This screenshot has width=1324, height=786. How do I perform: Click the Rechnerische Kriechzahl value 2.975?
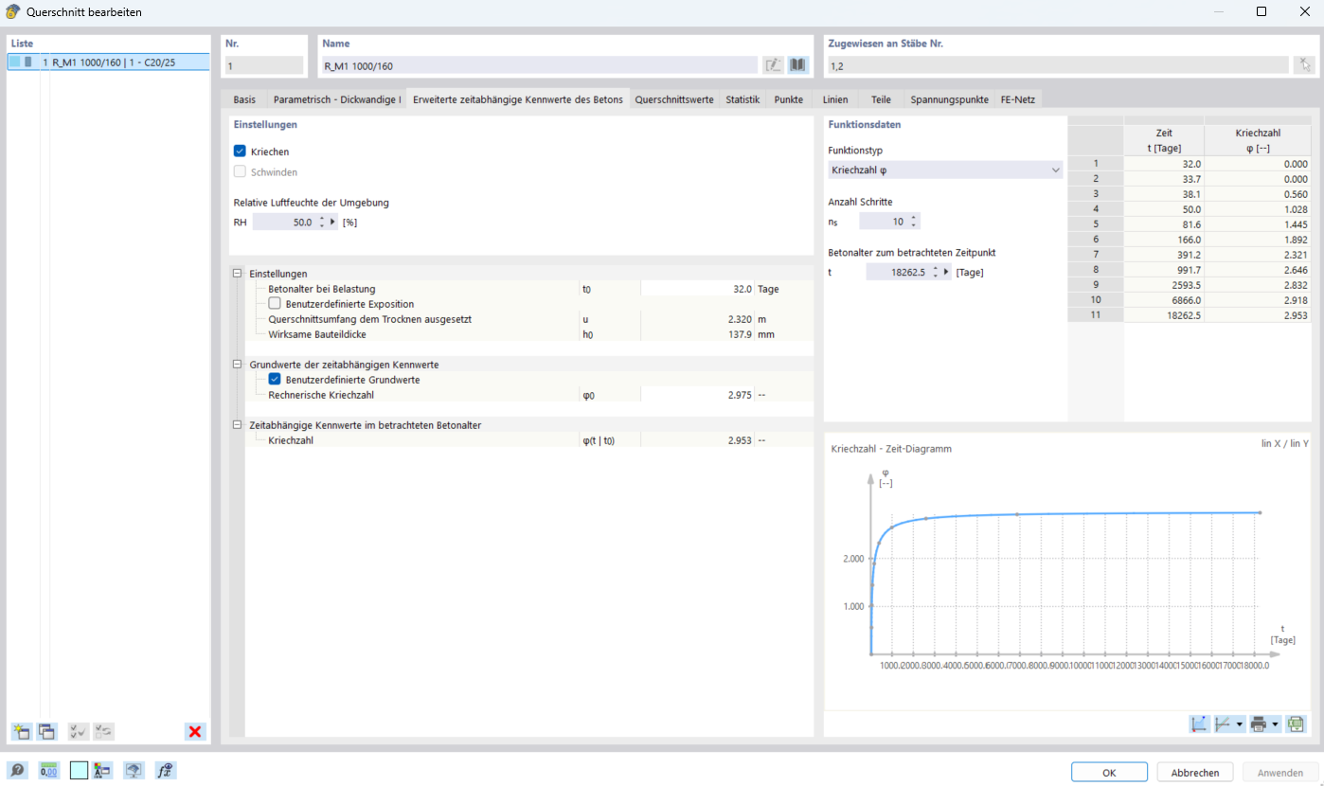tap(697, 395)
